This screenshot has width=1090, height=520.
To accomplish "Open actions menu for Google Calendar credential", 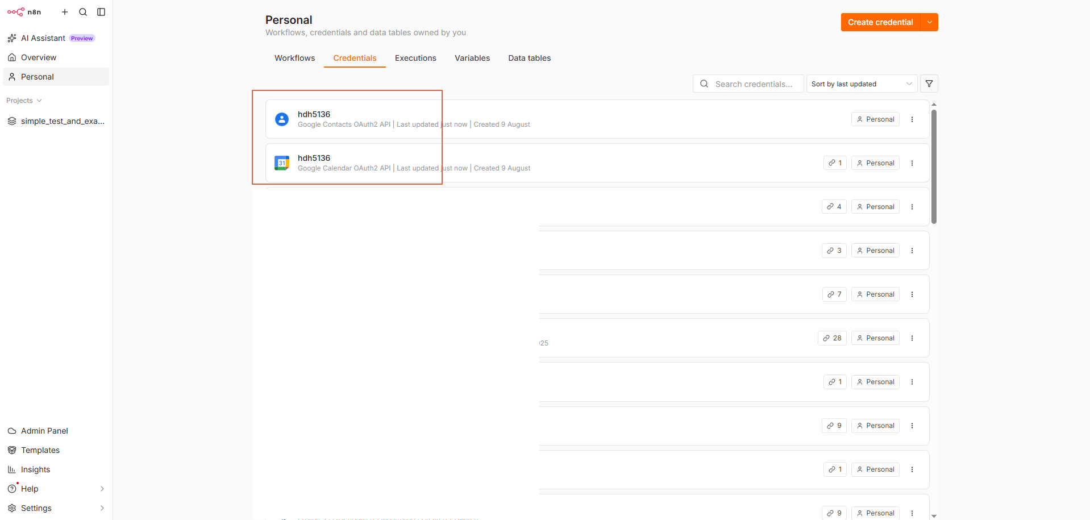I will click(912, 163).
